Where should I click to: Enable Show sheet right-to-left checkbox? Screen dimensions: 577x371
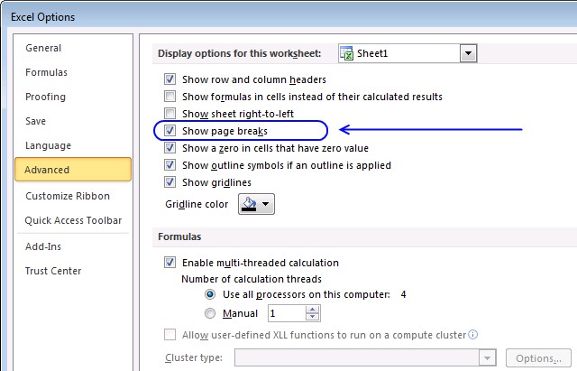coord(170,114)
